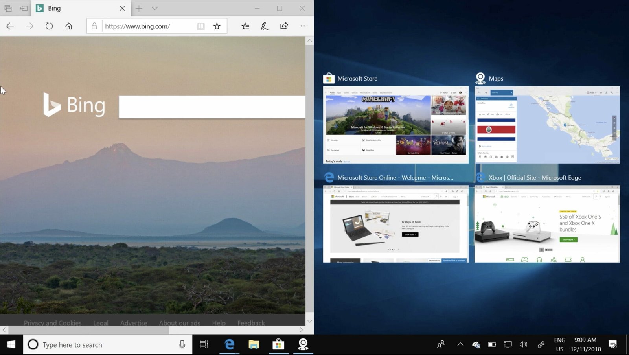The image size is (629, 355).
Task: Click the Forward navigation arrow in Edge
Action: [x=29, y=26]
